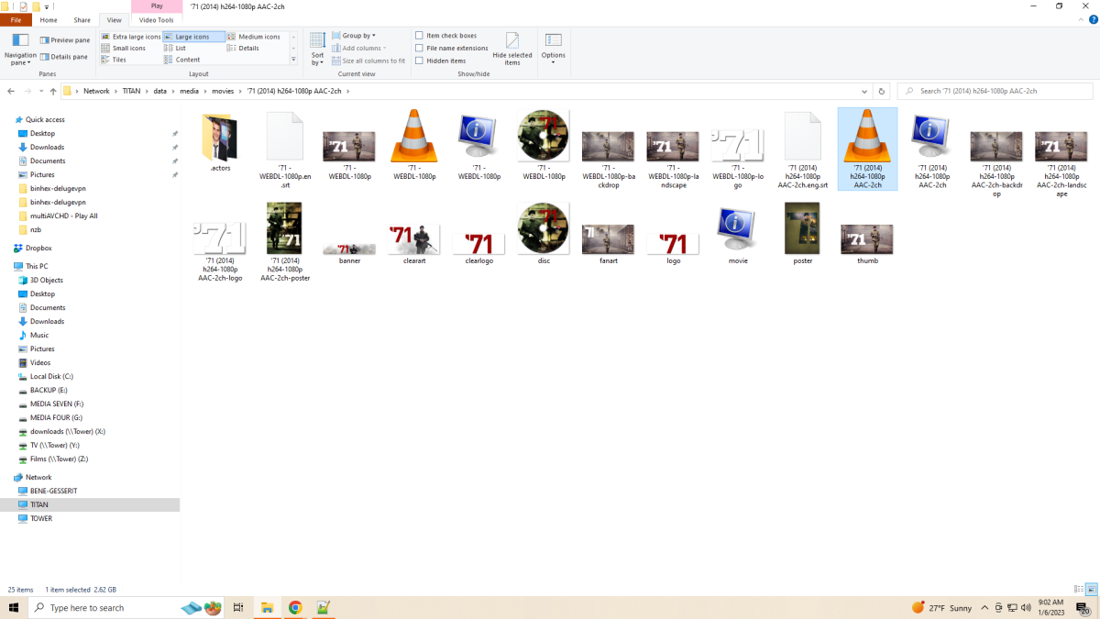Open the Home ribbon tab
The height and width of the screenshot is (619, 1100).
49,19
